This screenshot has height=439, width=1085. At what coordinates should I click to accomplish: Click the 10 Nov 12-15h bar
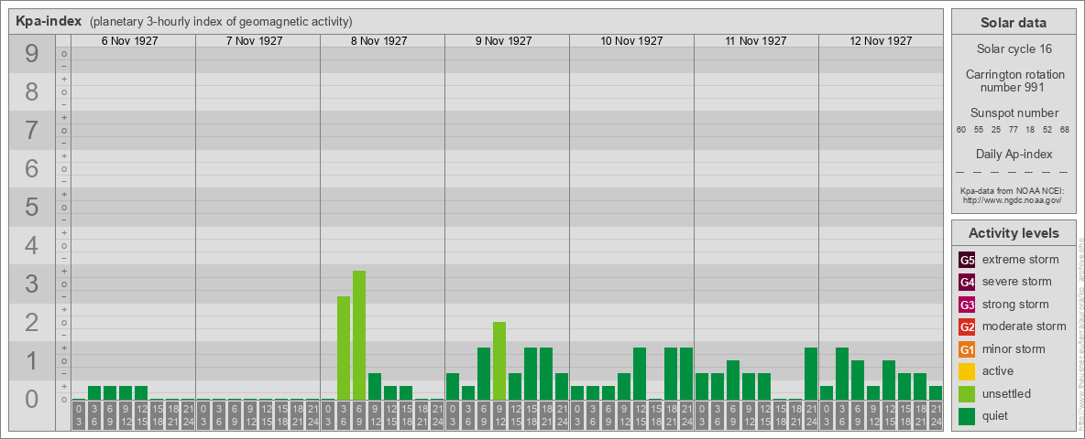point(640,374)
